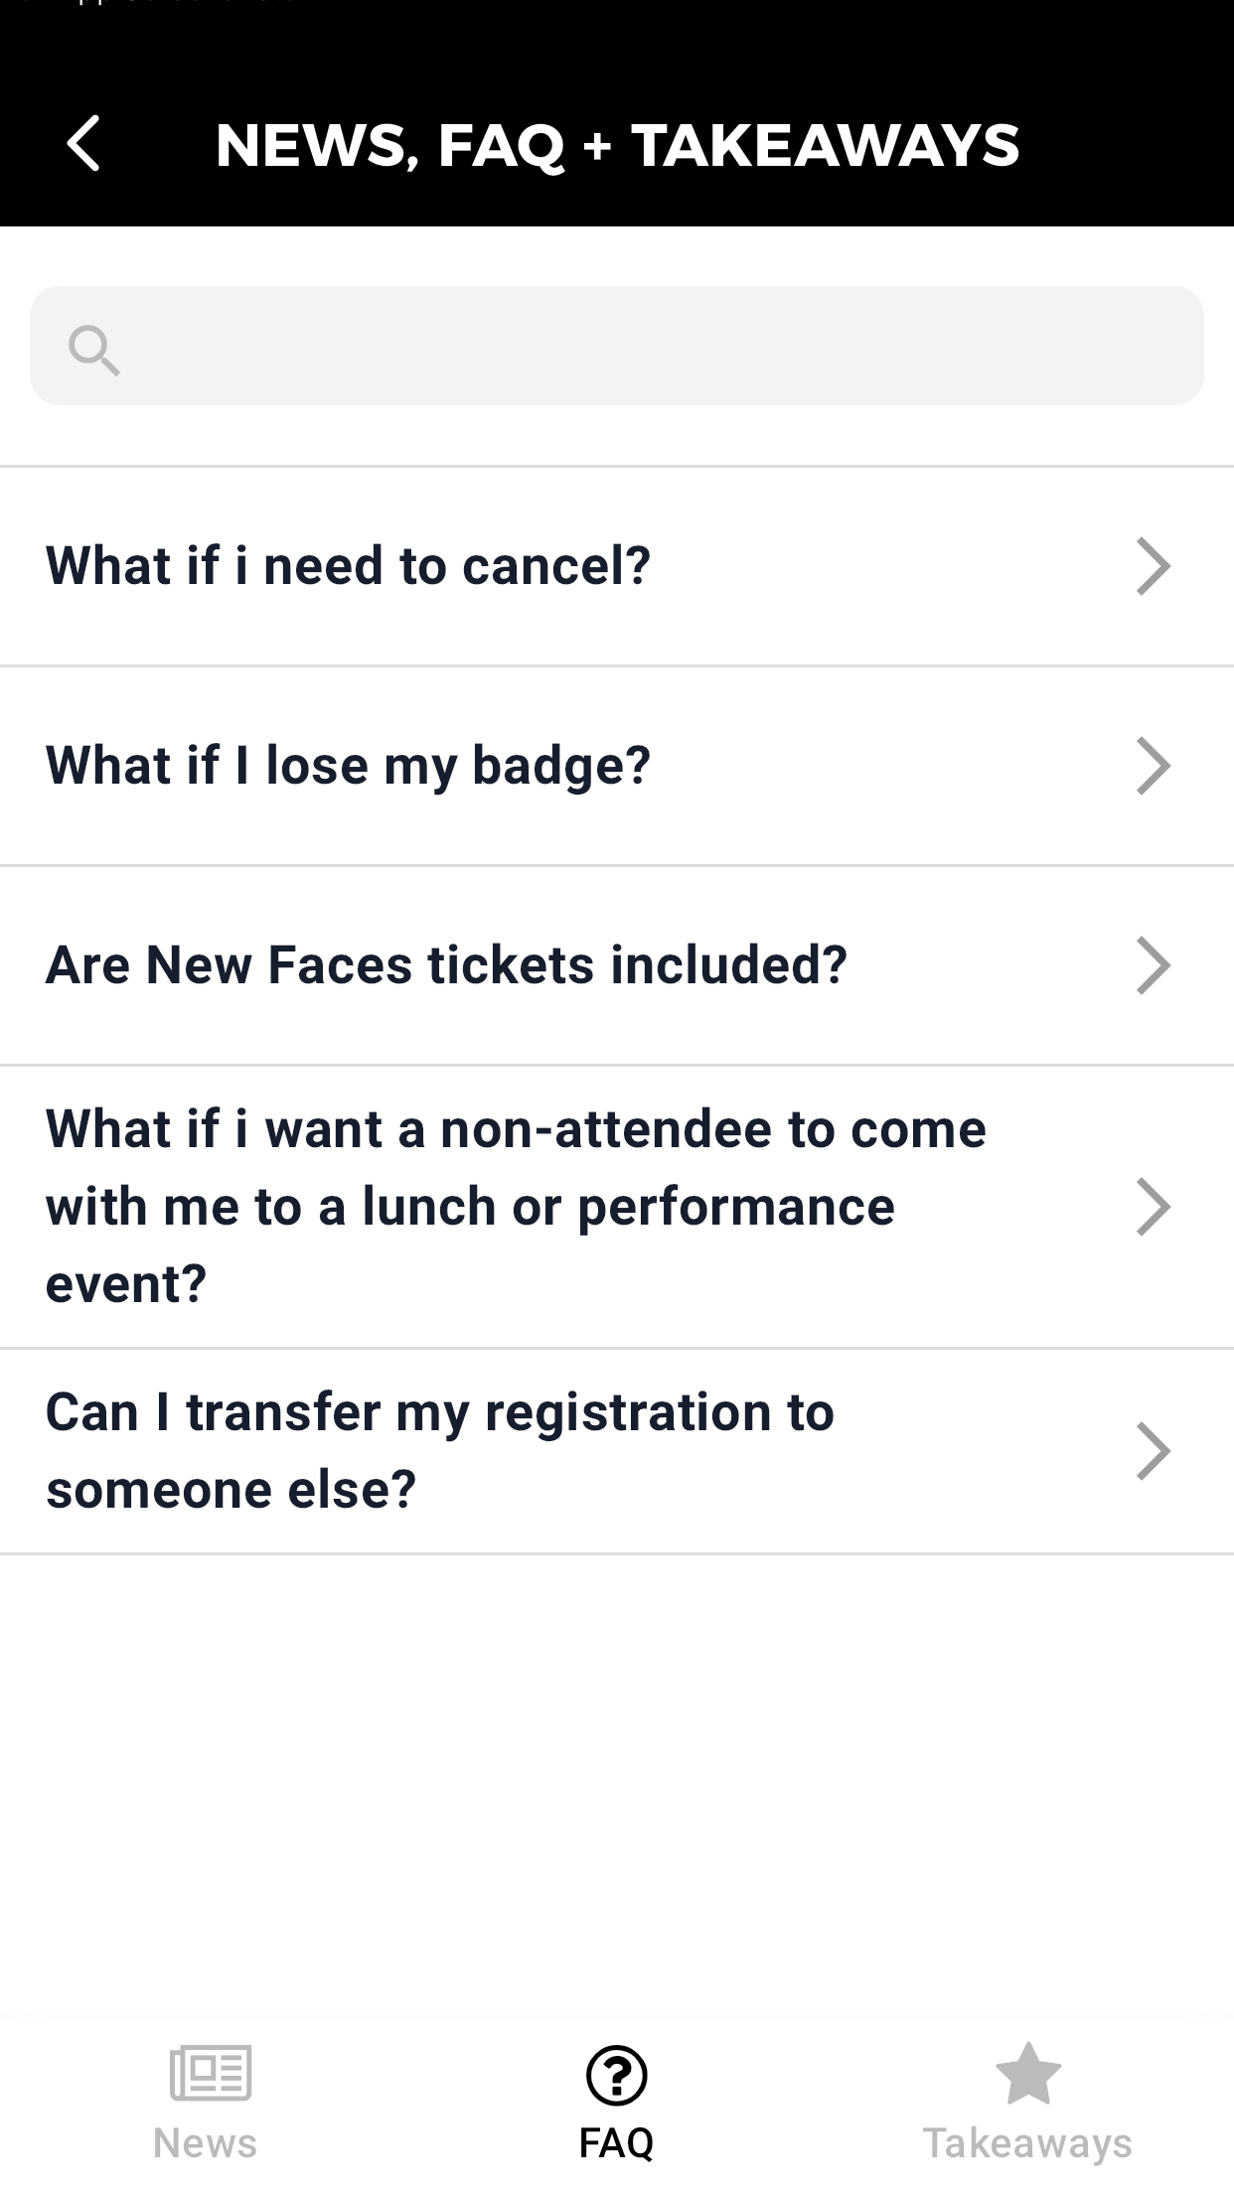Open "What if I lose my badge?"

pyautogui.click(x=348, y=766)
